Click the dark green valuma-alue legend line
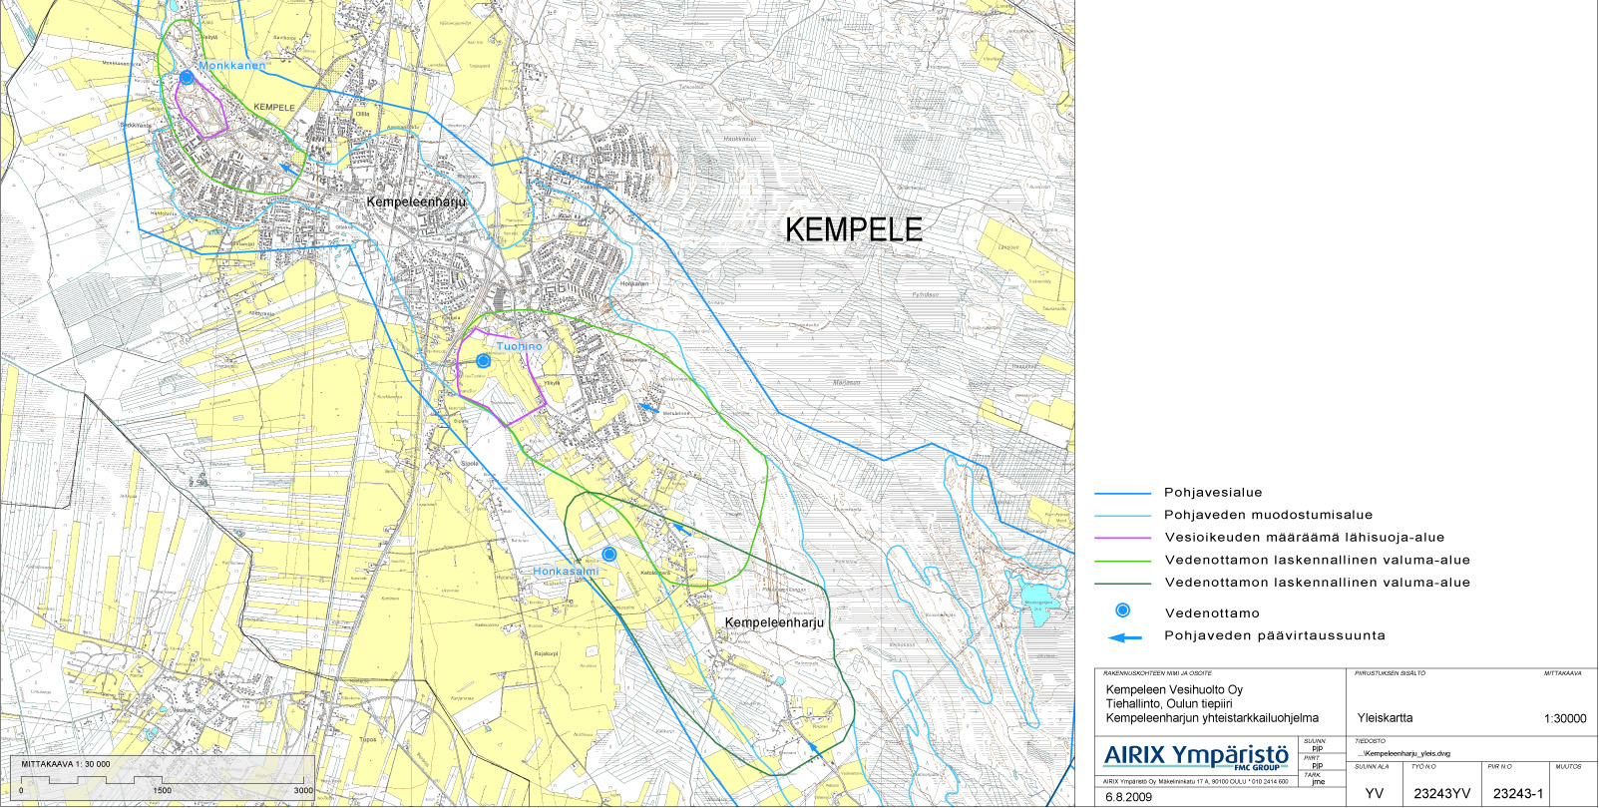Viewport: 1599px width, 808px height. [x=1122, y=584]
